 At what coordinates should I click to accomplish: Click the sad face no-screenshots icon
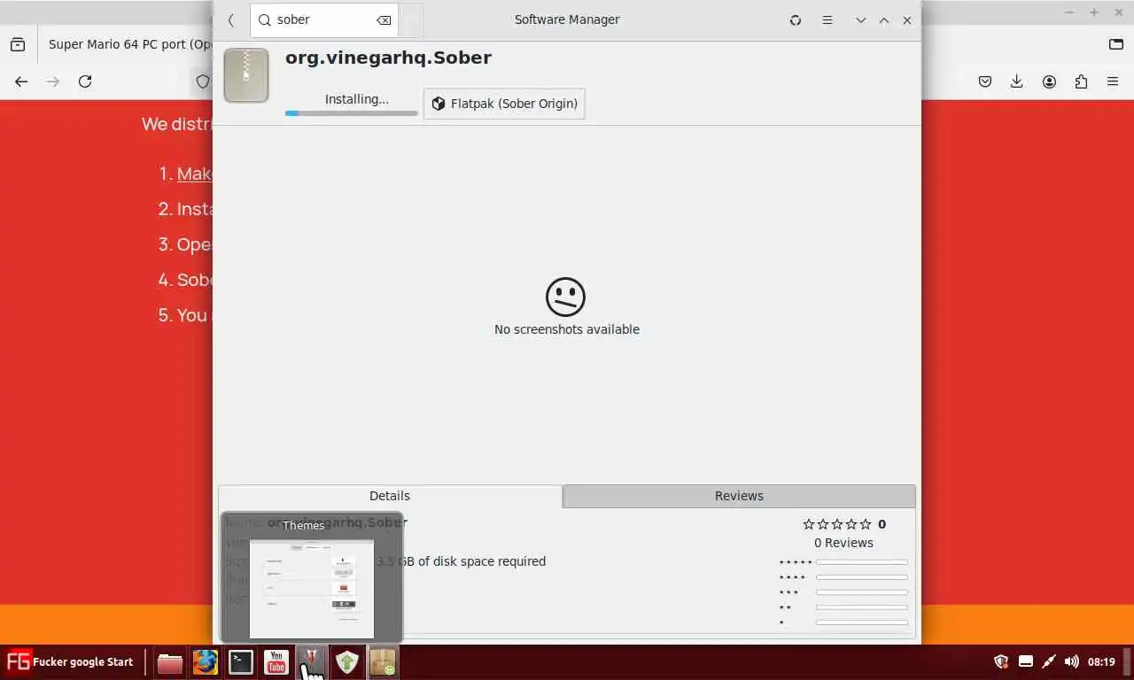pos(566,297)
